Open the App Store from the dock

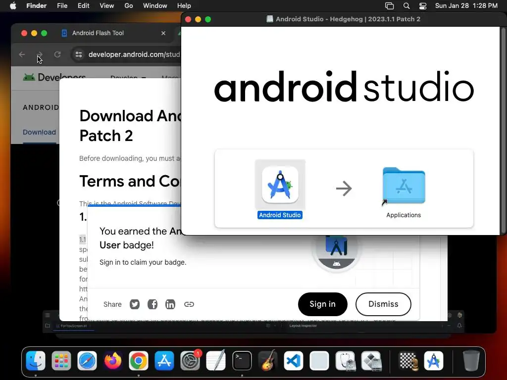tap(164, 361)
